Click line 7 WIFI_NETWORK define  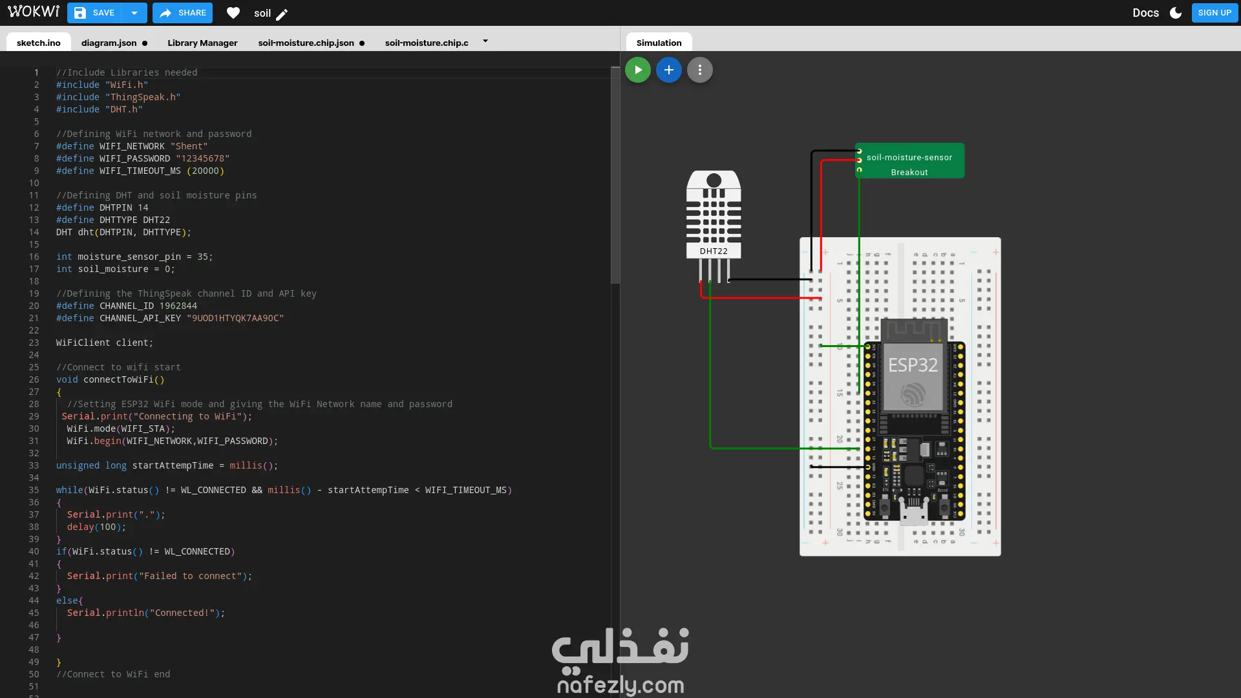[132, 146]
